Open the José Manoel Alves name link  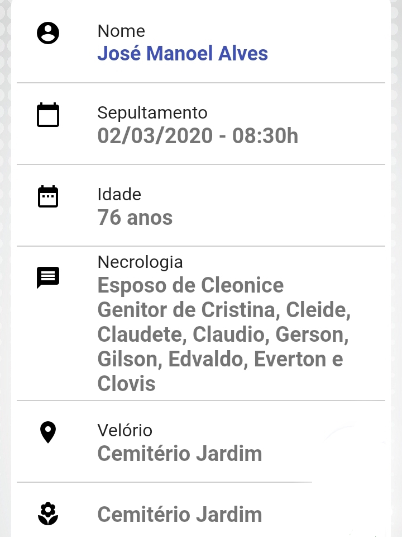[x=183, y=54]
